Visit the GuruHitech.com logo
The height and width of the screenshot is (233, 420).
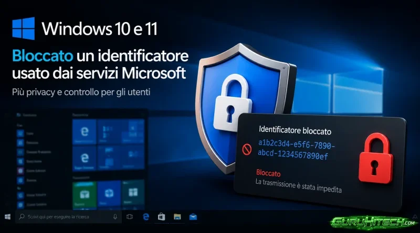374,222
